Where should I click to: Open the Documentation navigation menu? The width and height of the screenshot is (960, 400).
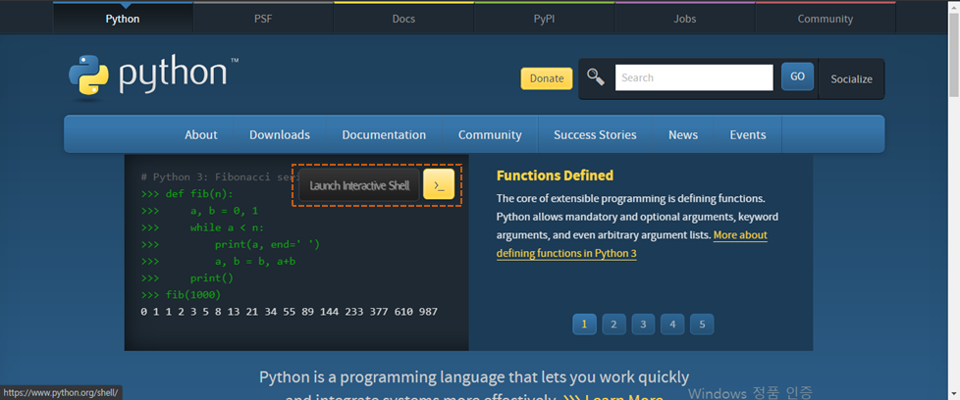[x=384, y=134]
